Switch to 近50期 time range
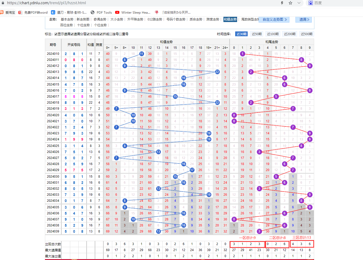This screenshot has width=363, height=260. click(257, 34)
